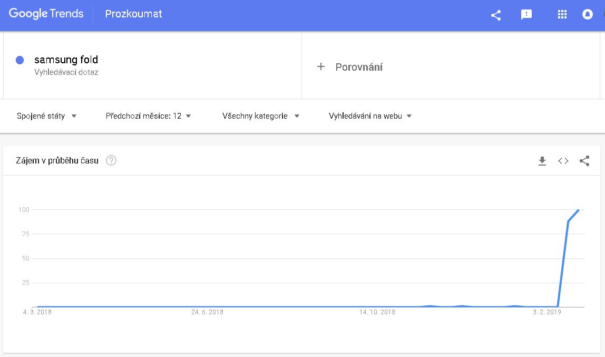
Task: Click the 3. 2. 2019 date label
Action: pyautogui.click(x=547, y=312)
